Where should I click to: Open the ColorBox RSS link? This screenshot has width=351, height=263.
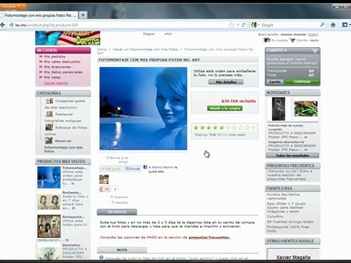pyautogui.click(x=275, y=217)
